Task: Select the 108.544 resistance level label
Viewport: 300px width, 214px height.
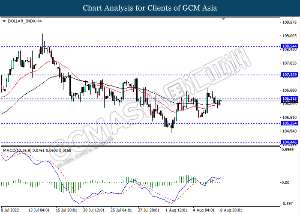Action: coord(289,46)
